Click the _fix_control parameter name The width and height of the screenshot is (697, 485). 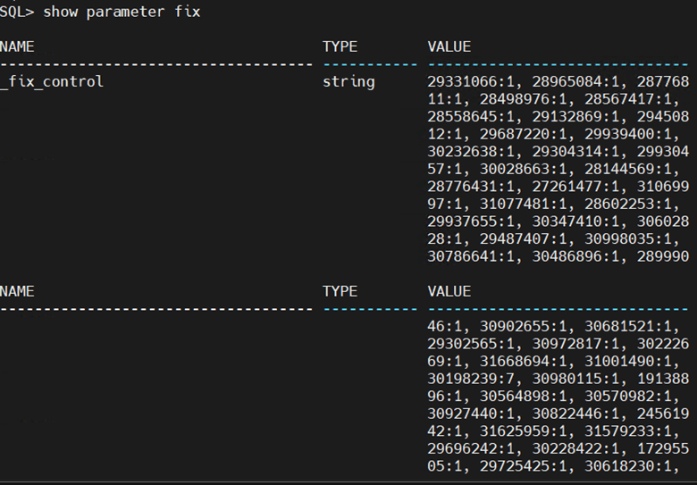pyautogui.click(x=52, y=81)
